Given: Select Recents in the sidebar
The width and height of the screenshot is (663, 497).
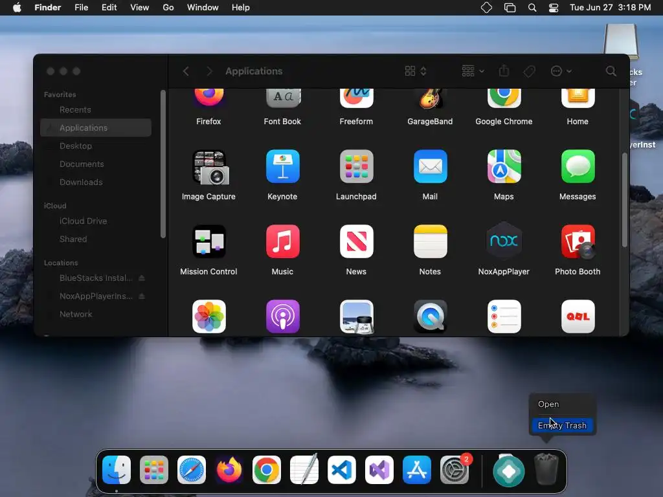Looking at the screenshot, I should point(96,110).
